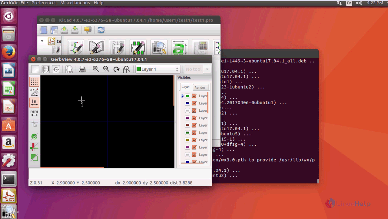This screenshot has width=388, height=219.
Task: Uncheck visibility of the first green layer
Action: [x=194, y=96]
